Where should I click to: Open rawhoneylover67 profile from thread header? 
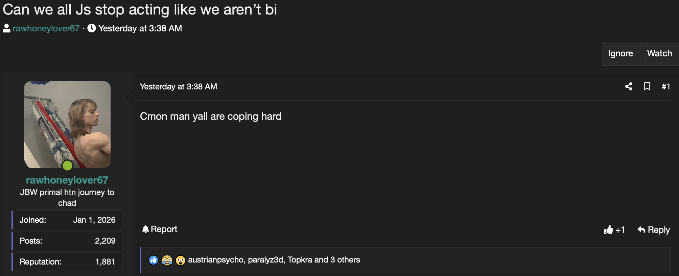46,28
